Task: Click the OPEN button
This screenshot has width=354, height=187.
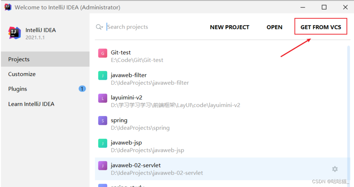Action: pyautogui.click(x=274, y=27)
